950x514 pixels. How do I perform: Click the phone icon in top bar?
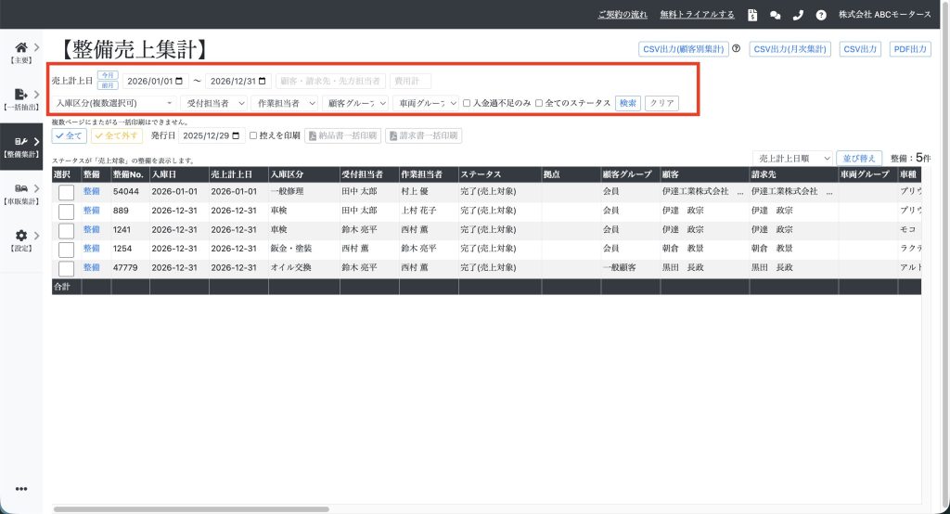[798, 15]
